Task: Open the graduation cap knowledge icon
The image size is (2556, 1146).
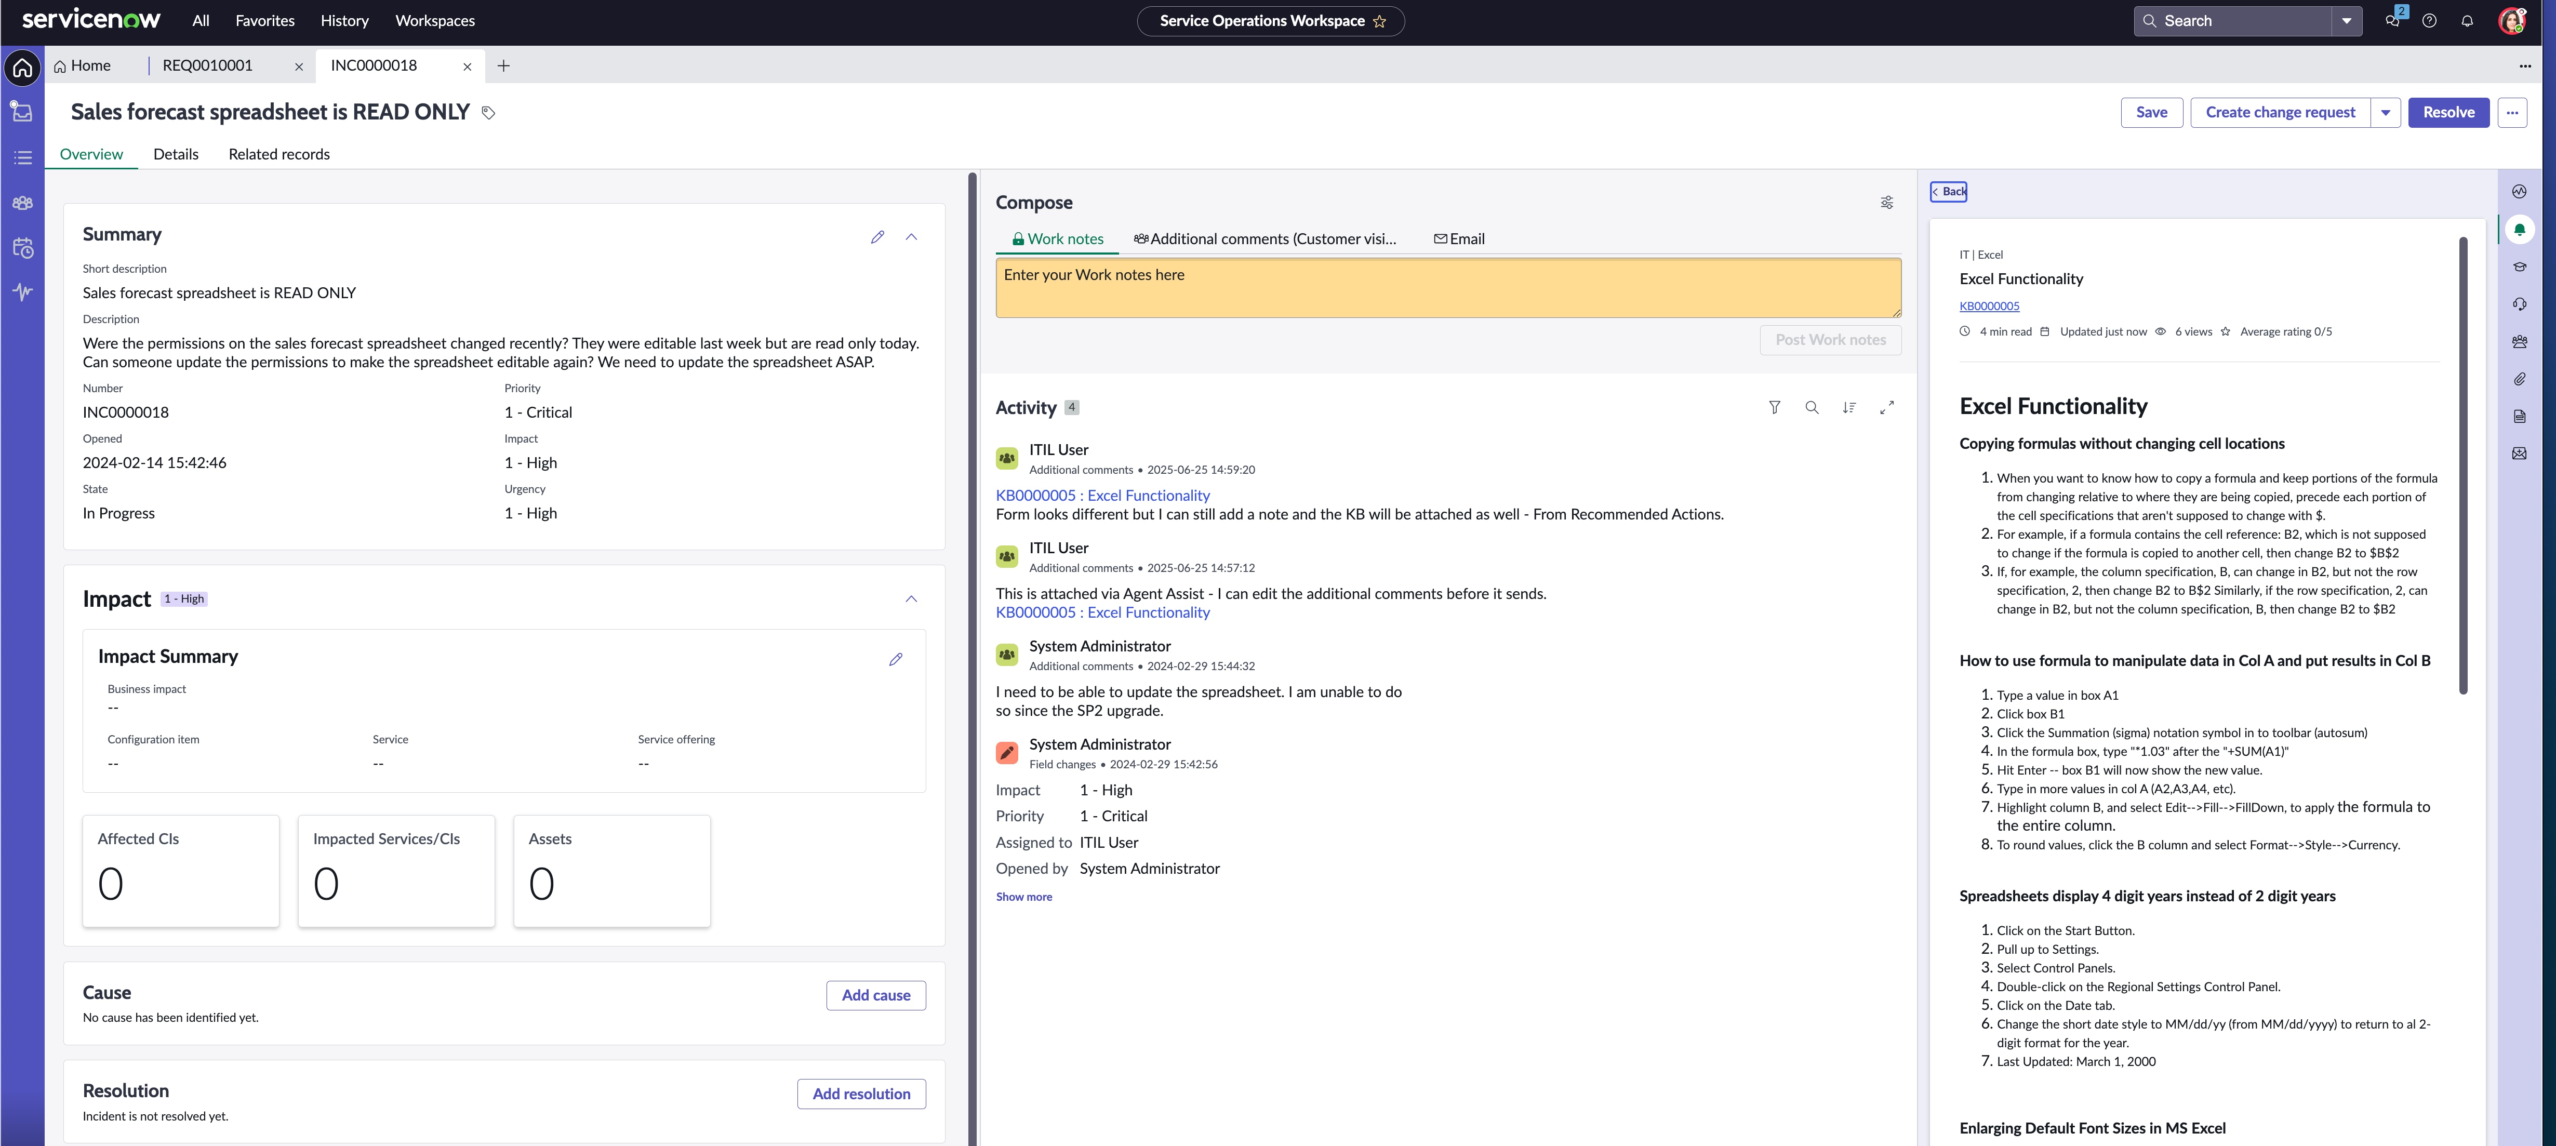Action: [x=2519, y=267]
